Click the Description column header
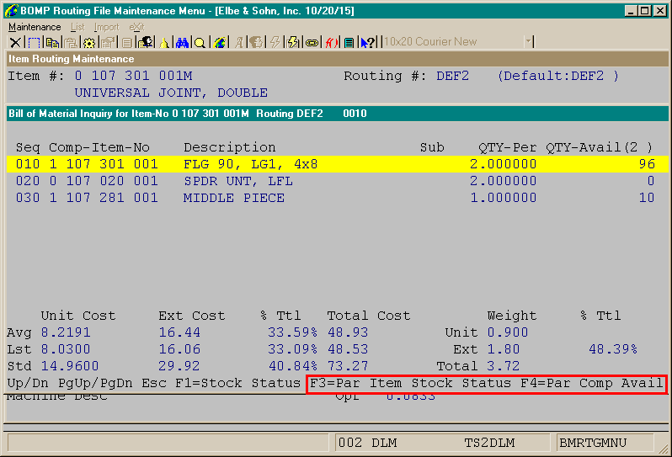This screenshot has height=457, width=672. tap(229, 147)
